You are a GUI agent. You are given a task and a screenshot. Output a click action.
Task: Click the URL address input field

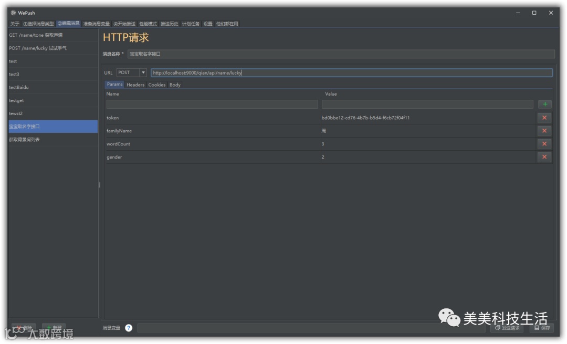351,72
